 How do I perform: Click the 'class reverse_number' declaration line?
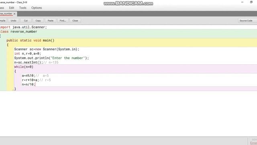[18, 31]
